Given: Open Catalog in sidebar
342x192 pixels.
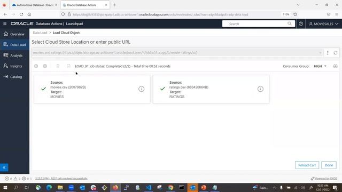Looking at the screenshot, I should pyautogui.click(x=14, y=77).
